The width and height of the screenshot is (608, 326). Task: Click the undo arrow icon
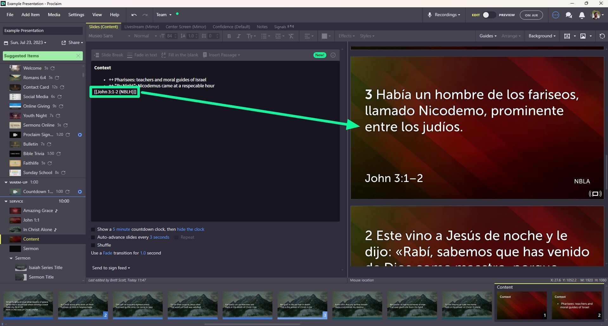[134, 15]
